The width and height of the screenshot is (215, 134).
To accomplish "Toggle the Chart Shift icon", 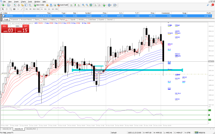I will coord(99,5).
